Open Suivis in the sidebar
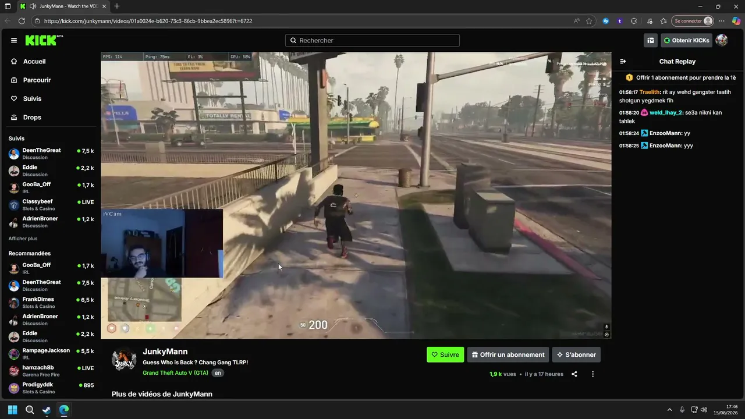This screenshot has height=419, width=745. click(33, 98)
